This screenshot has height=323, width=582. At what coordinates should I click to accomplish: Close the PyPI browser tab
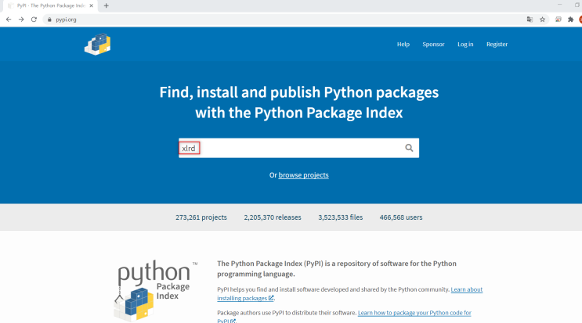[x=92, y=5]
